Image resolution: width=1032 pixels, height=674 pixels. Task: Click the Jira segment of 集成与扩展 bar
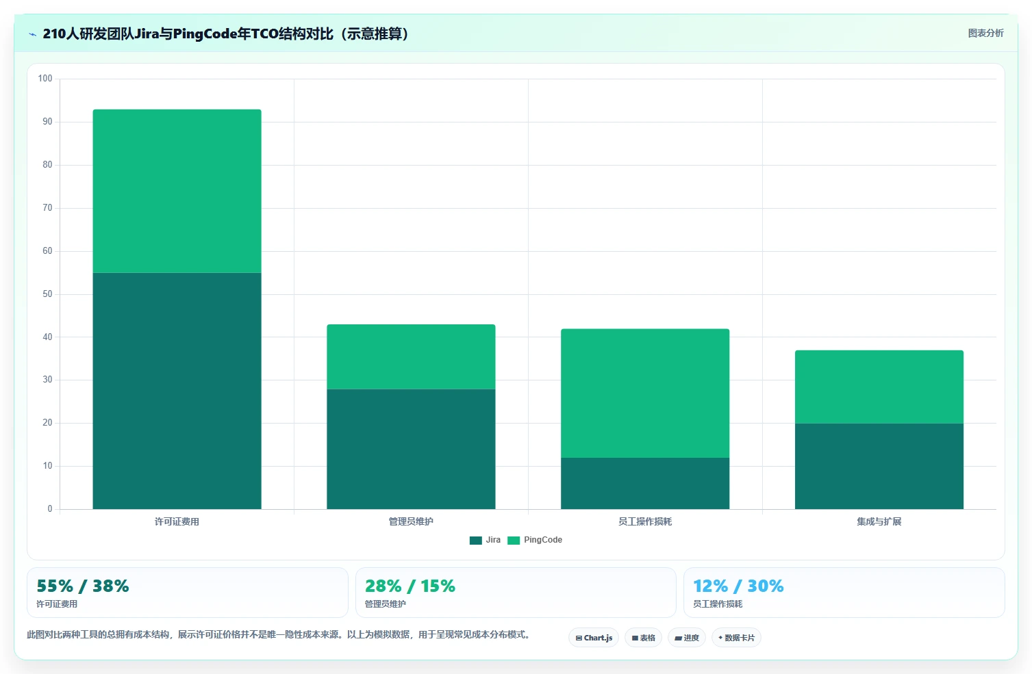[x=879, y=466]
